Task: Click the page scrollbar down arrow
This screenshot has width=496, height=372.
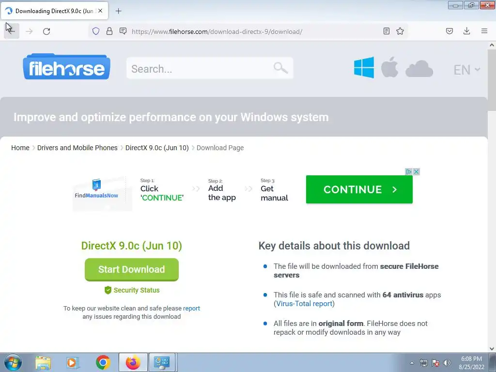Action: point(492,349)
